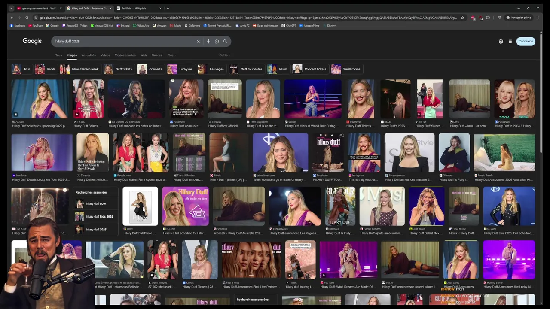Open the AmazonPrime bookmark

pyautogui.click(x=309, y=25)
